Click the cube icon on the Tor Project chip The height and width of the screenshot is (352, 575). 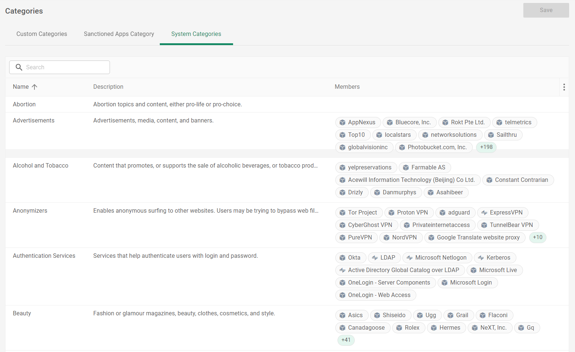click(342, 213)
